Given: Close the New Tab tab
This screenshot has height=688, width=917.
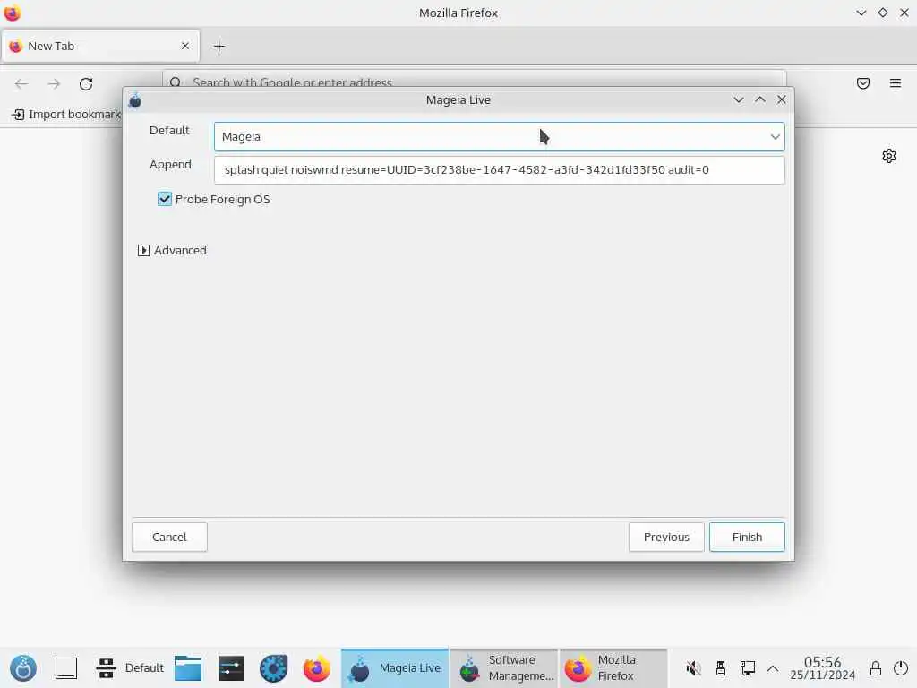Looking at the screenshot, I should coord(185,46).
